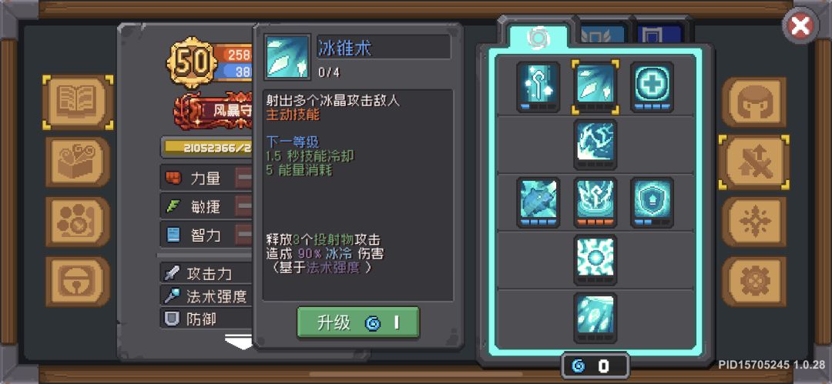Select the frost nova orb skill icon
This screenshot has height=384, width=832.
[595, 260]
